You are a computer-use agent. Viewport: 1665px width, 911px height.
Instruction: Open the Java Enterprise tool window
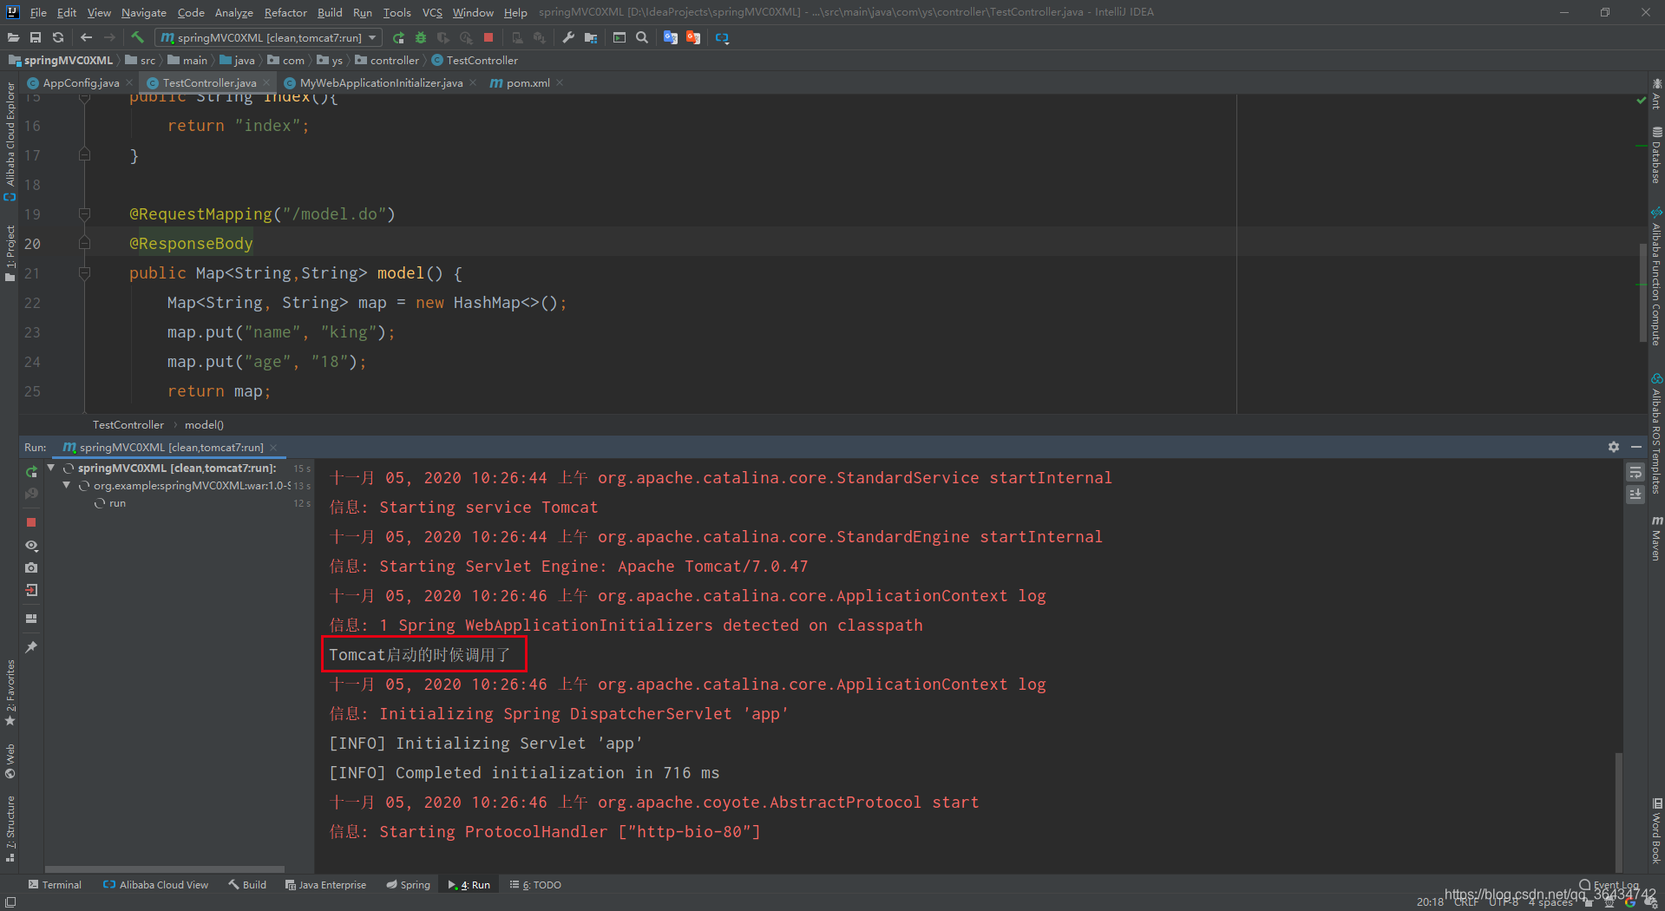point(325,885)
